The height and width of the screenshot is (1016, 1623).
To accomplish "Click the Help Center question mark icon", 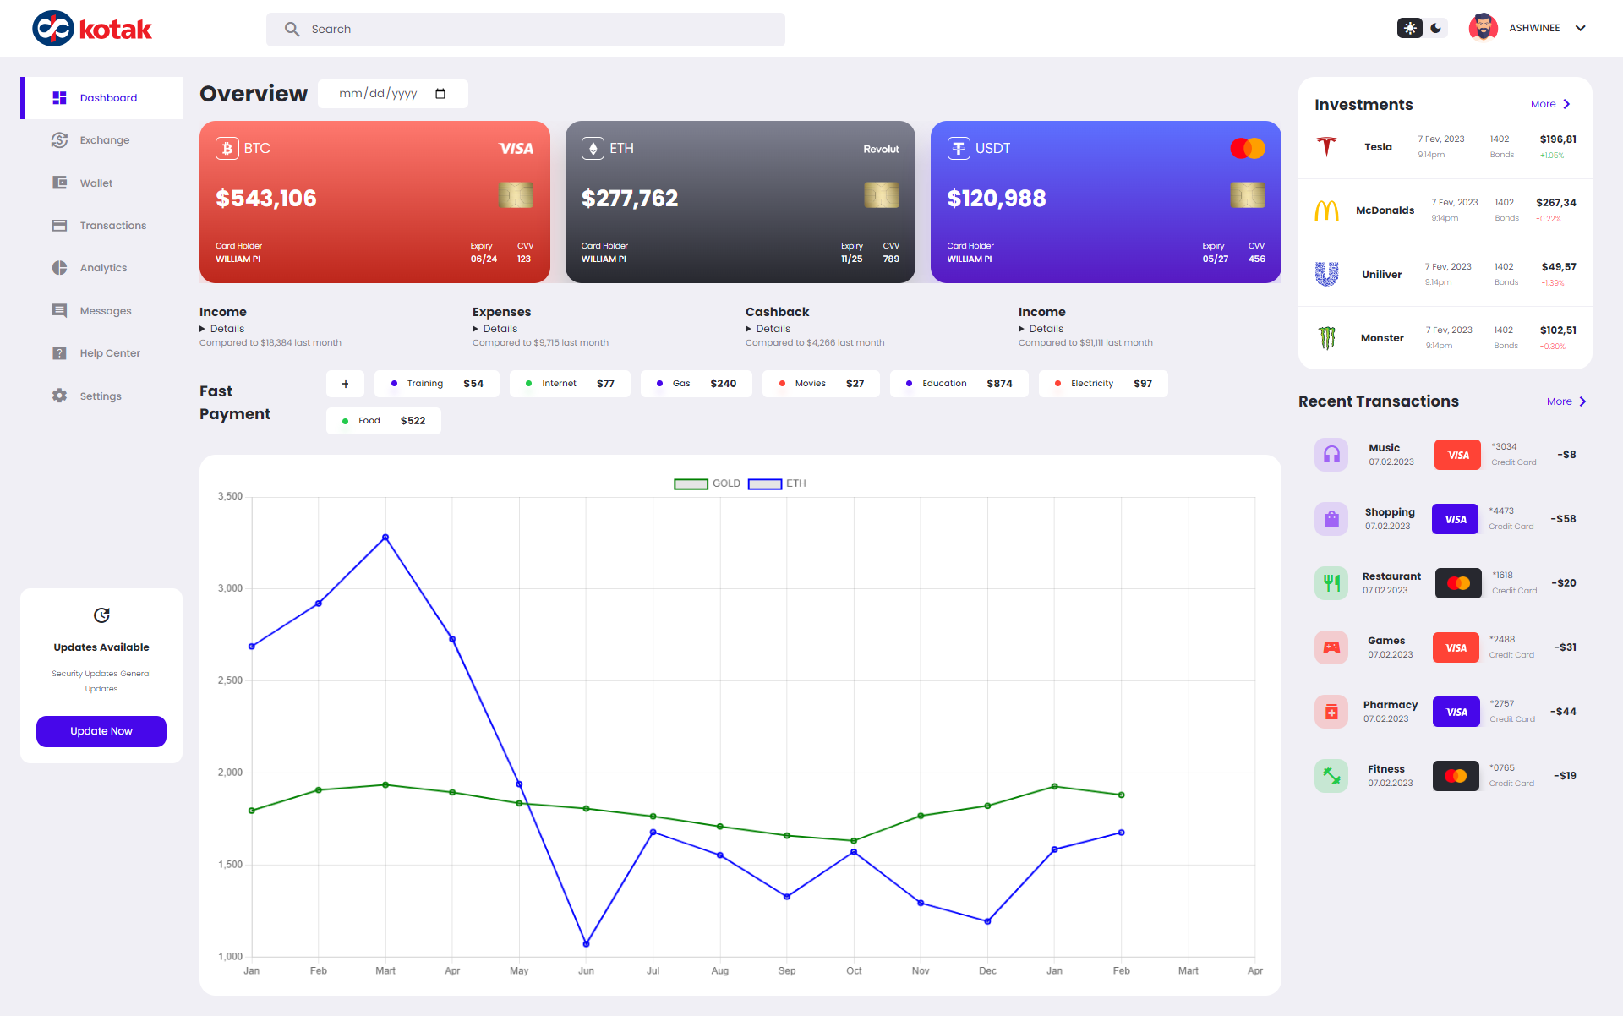I will (59, 352).
